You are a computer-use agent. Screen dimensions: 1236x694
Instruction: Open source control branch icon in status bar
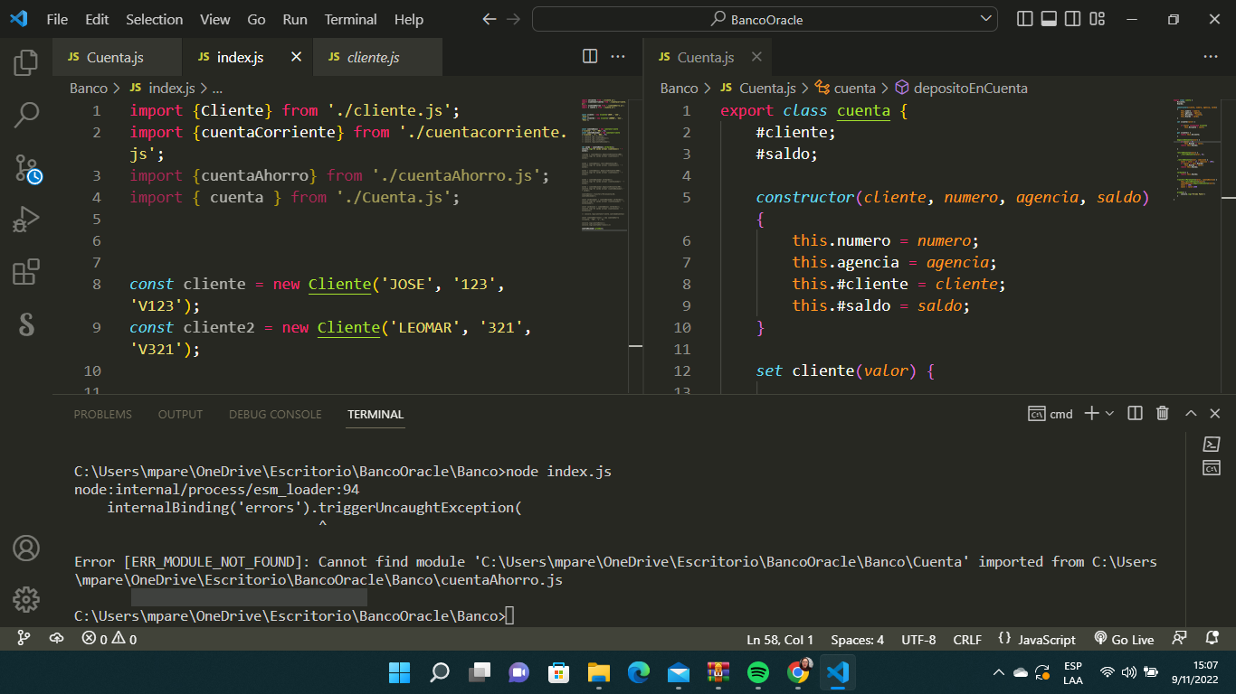pyautogui.click(x=24, y=639)
